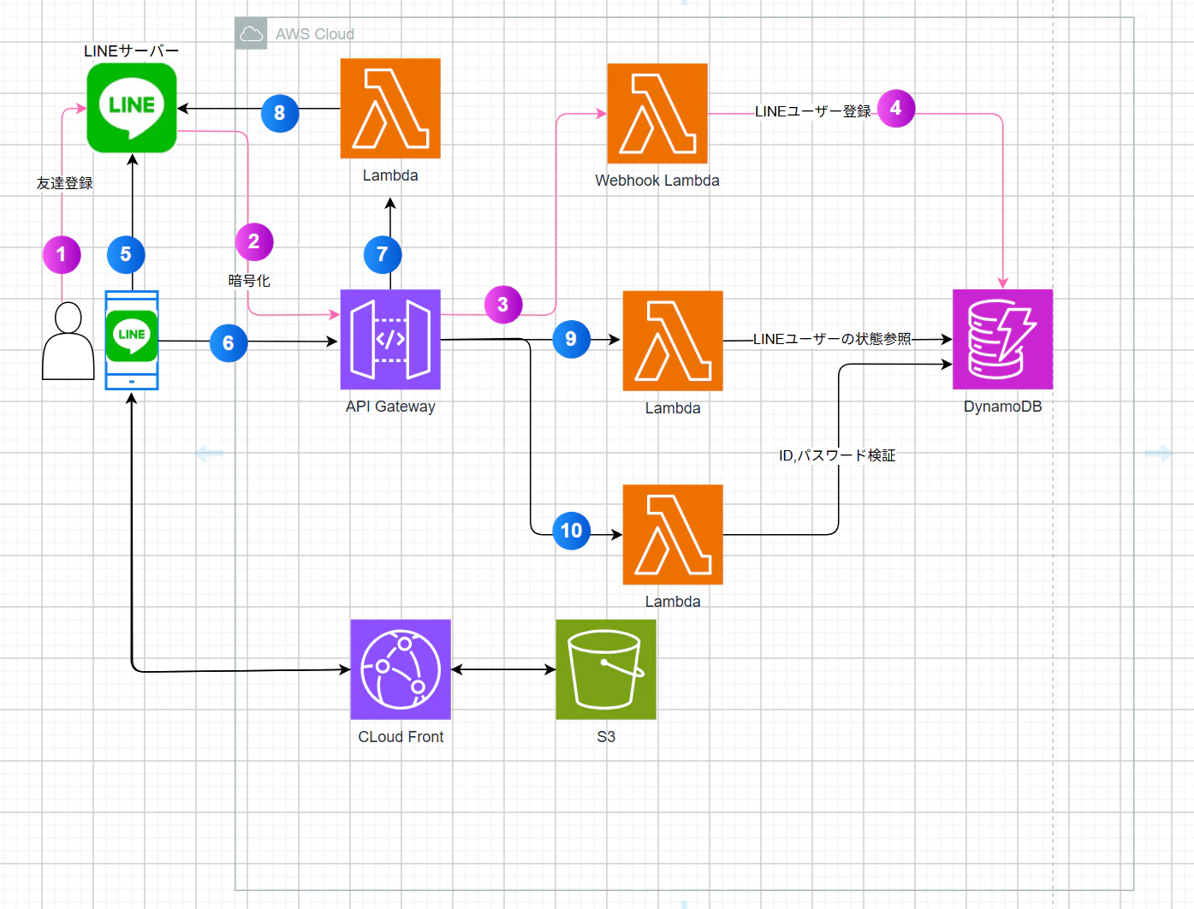Click the Lambda icon next to step 10
The image size is (1194, 909).
tap(673, 535)
